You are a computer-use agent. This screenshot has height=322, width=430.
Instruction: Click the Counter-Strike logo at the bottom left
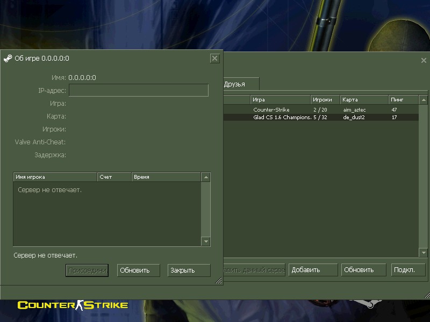click(x=73, y=305)
